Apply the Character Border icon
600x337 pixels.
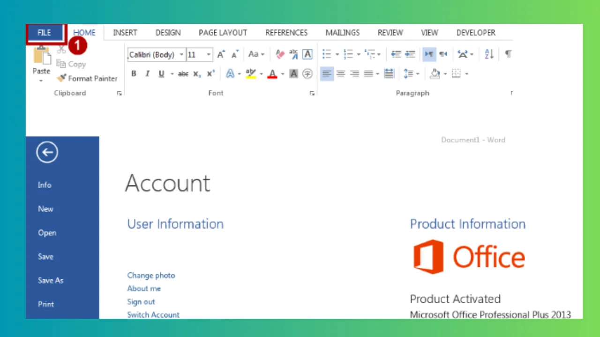[x=307, y=54]
